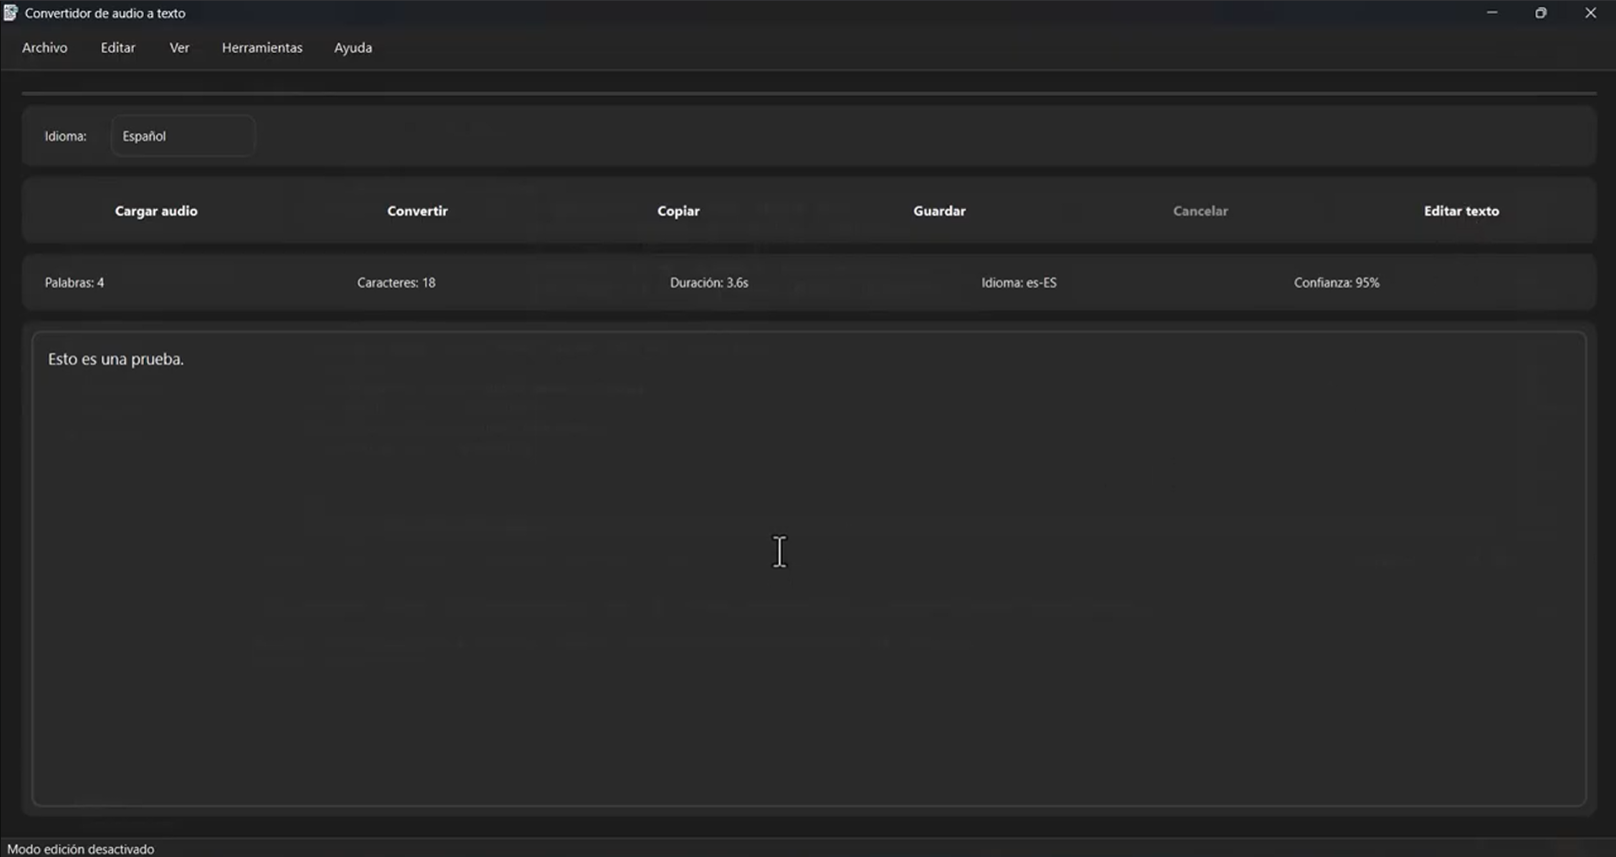The width and height of the screenshot is (1616, 857).
Task: Click the Confianza: 95% statistic
Action: [x=1336, y=283]
